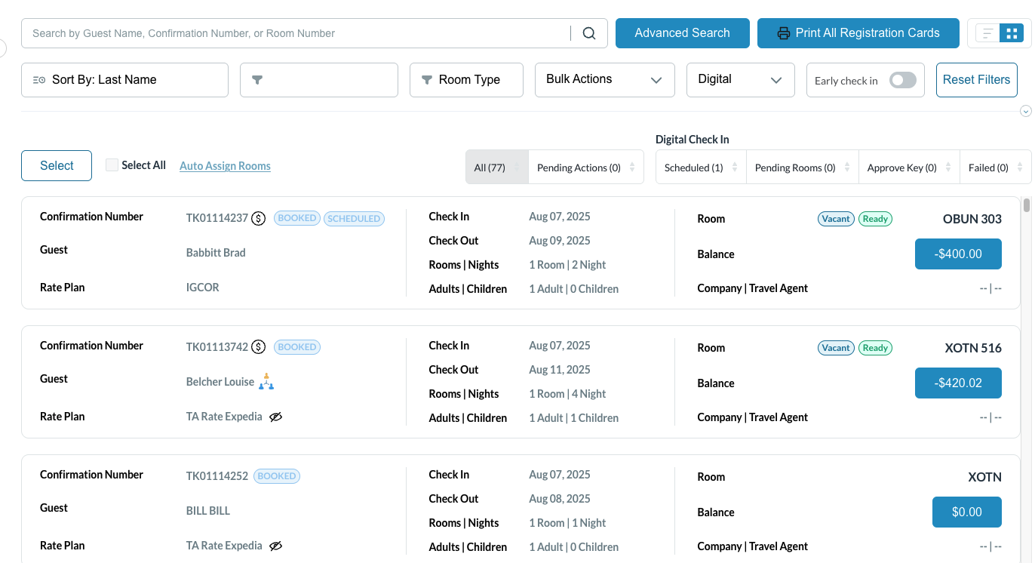Image resolution: width=1035 pixels, height=563 pixels.
Task: Click hidden-rate eye icon for Belcher Louise
Action: (276, 417)
